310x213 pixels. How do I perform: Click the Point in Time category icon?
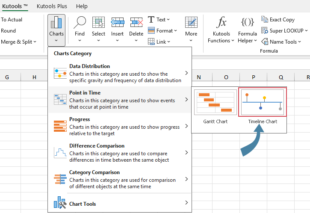(60, 100)
